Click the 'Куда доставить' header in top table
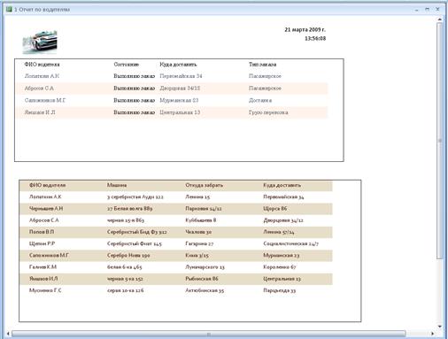 [178, 65]
